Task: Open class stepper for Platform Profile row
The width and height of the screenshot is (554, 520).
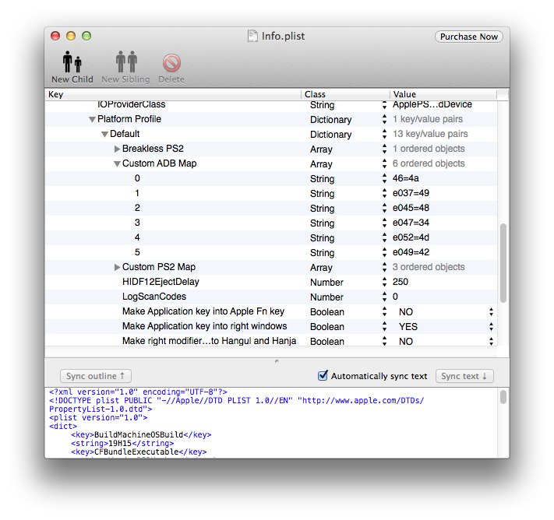Action: [x=384, y=119]
